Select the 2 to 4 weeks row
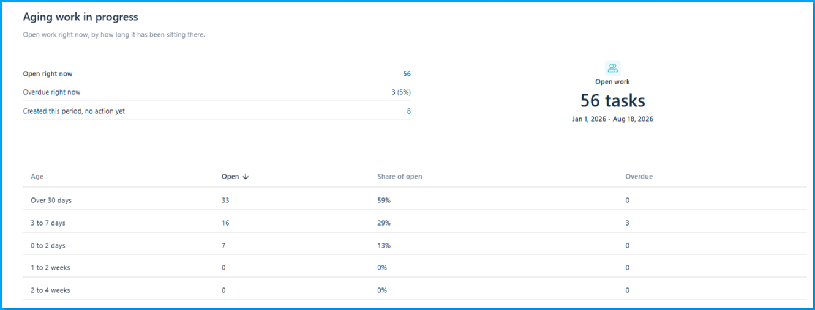 pos(415,290)
